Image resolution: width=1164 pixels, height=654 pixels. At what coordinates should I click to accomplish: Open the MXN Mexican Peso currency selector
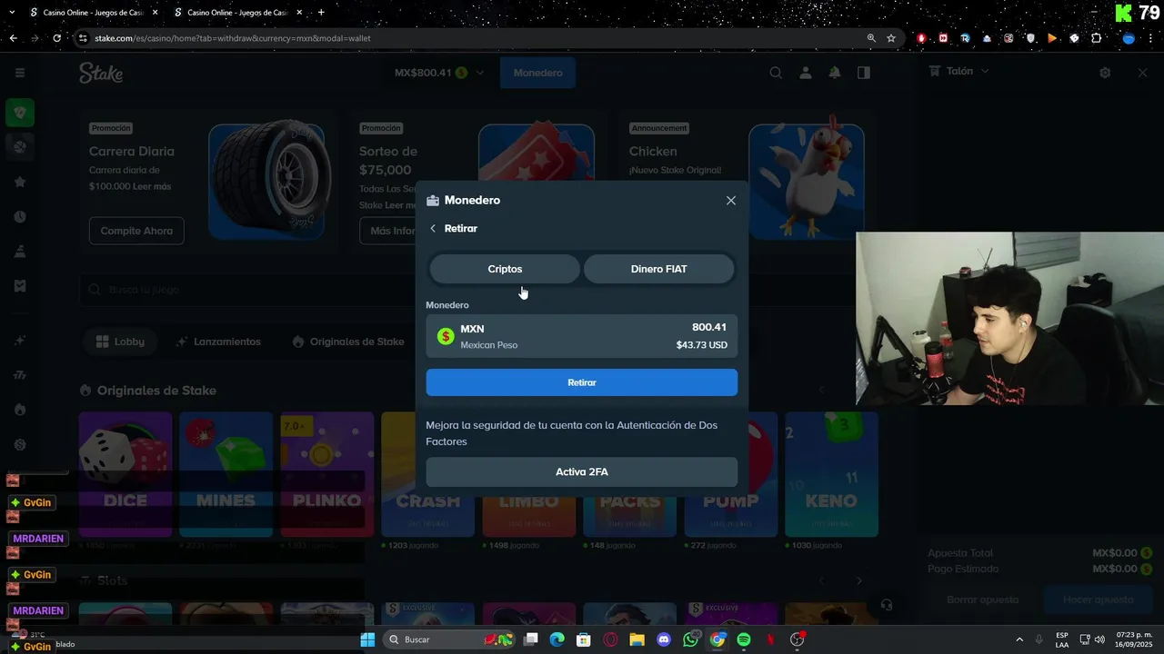tap(582, 336)
